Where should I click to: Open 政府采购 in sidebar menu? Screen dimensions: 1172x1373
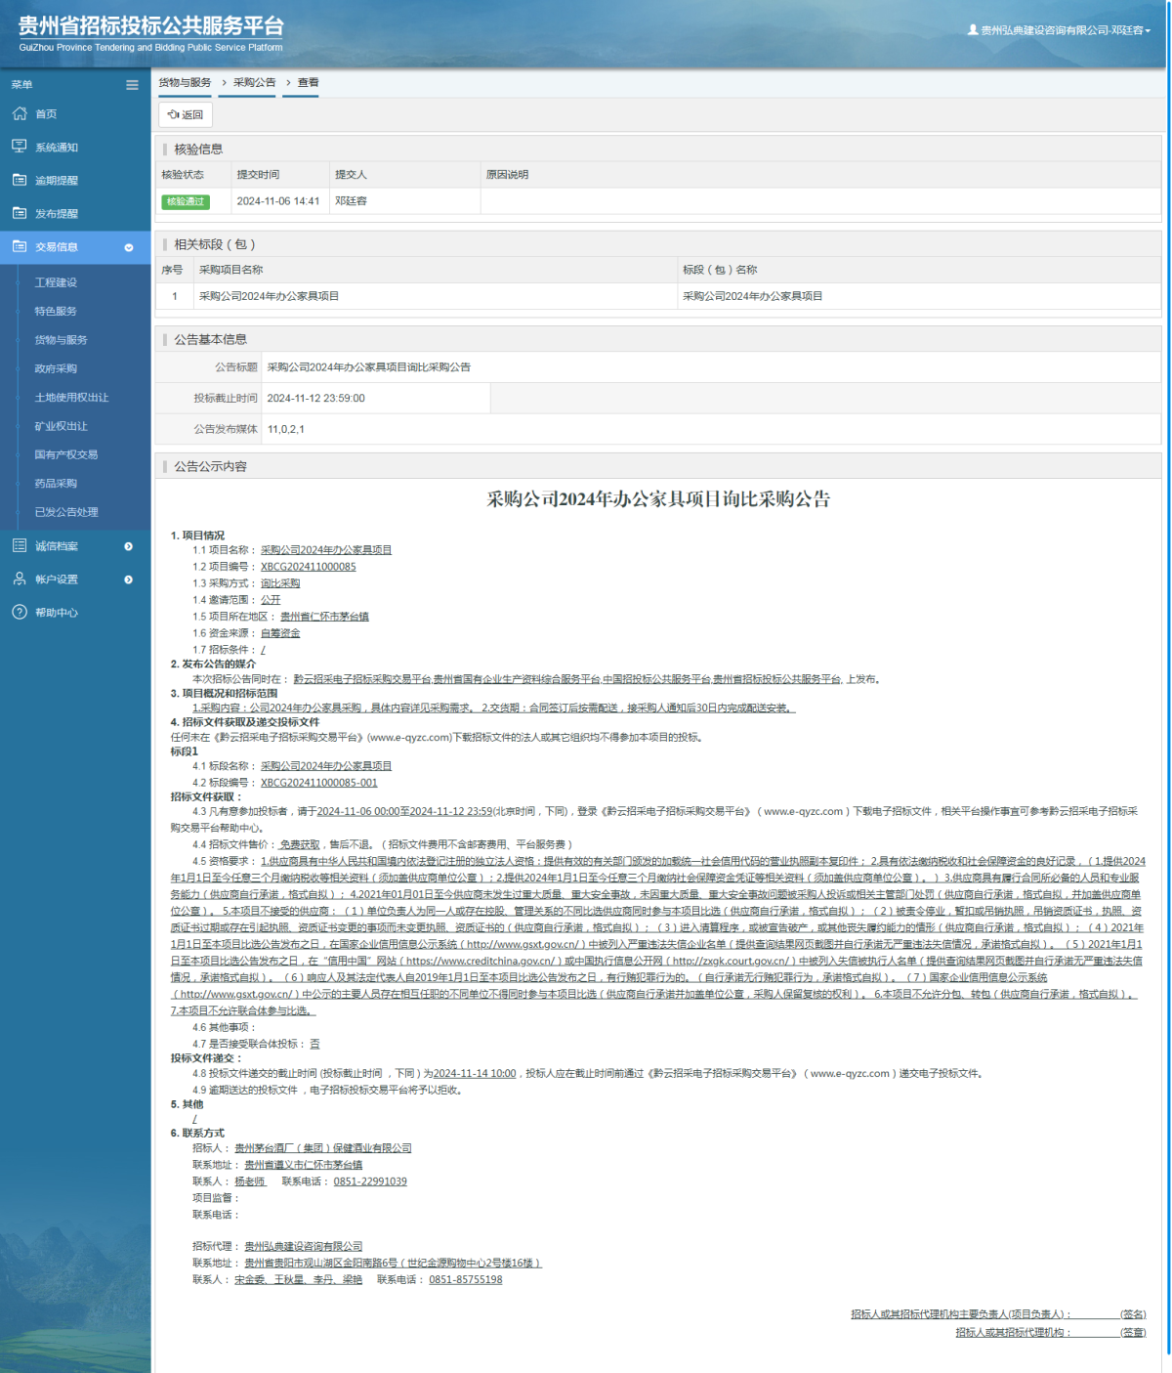coord(56,368)
